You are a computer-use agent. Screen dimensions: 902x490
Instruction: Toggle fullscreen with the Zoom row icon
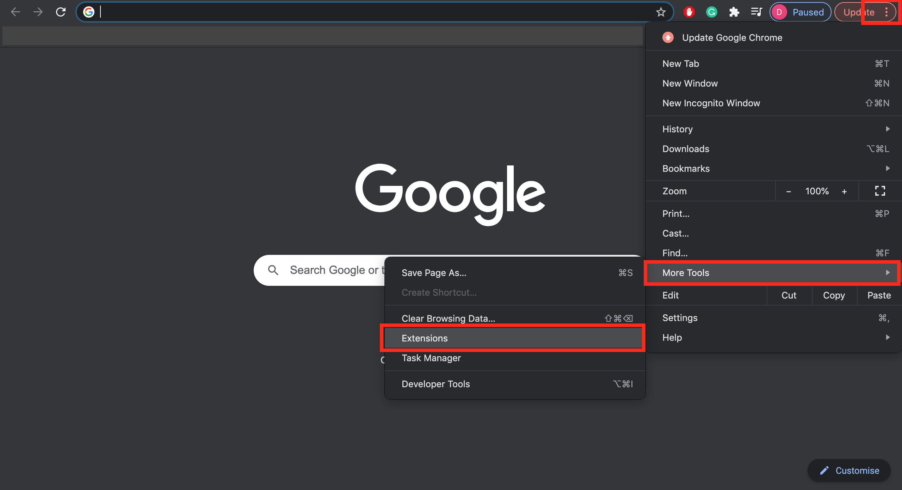coord(880,191)
